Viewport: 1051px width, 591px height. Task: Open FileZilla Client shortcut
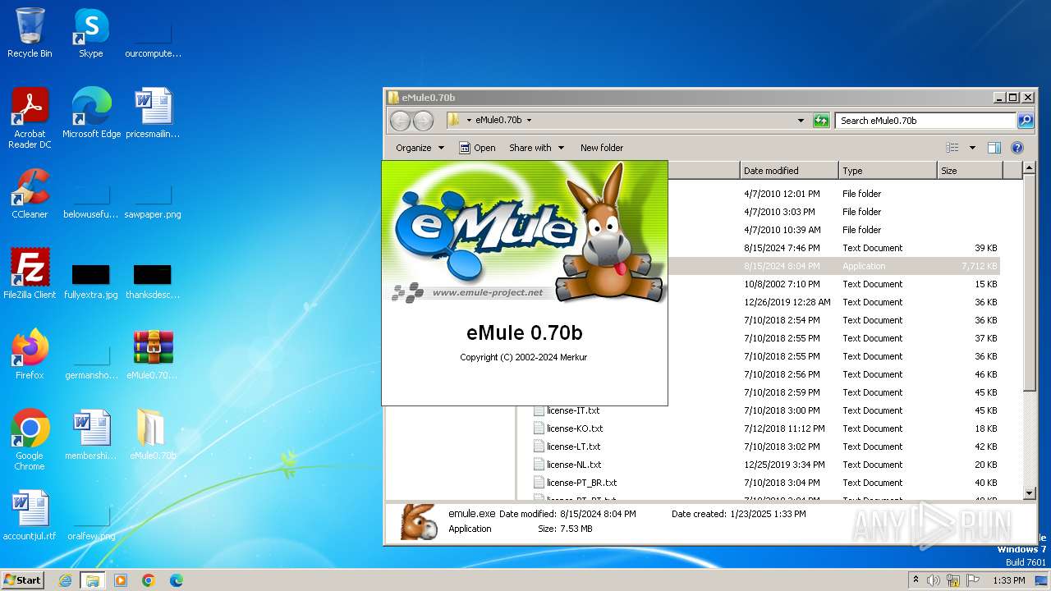click(x=30, y=274)
